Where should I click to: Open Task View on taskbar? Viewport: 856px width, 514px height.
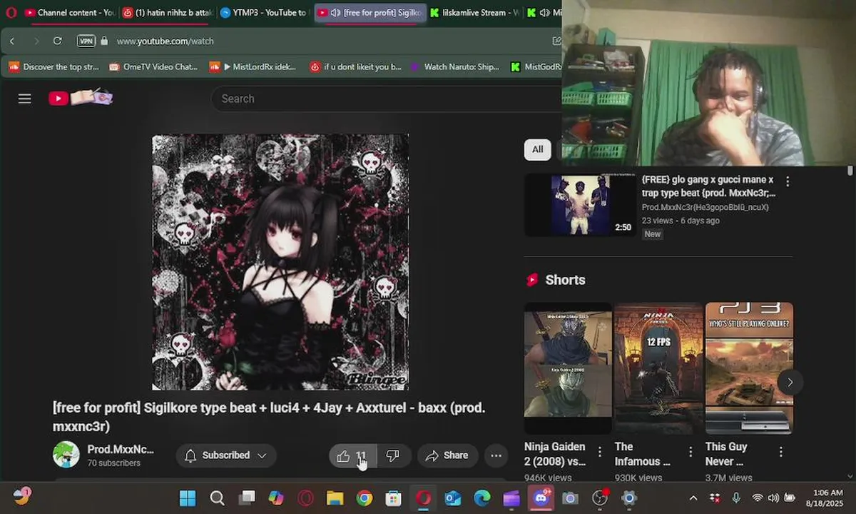point(247,498)
